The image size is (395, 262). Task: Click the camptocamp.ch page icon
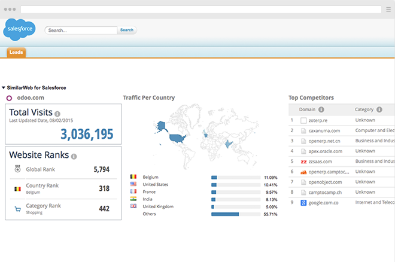(x=303, y=193)
